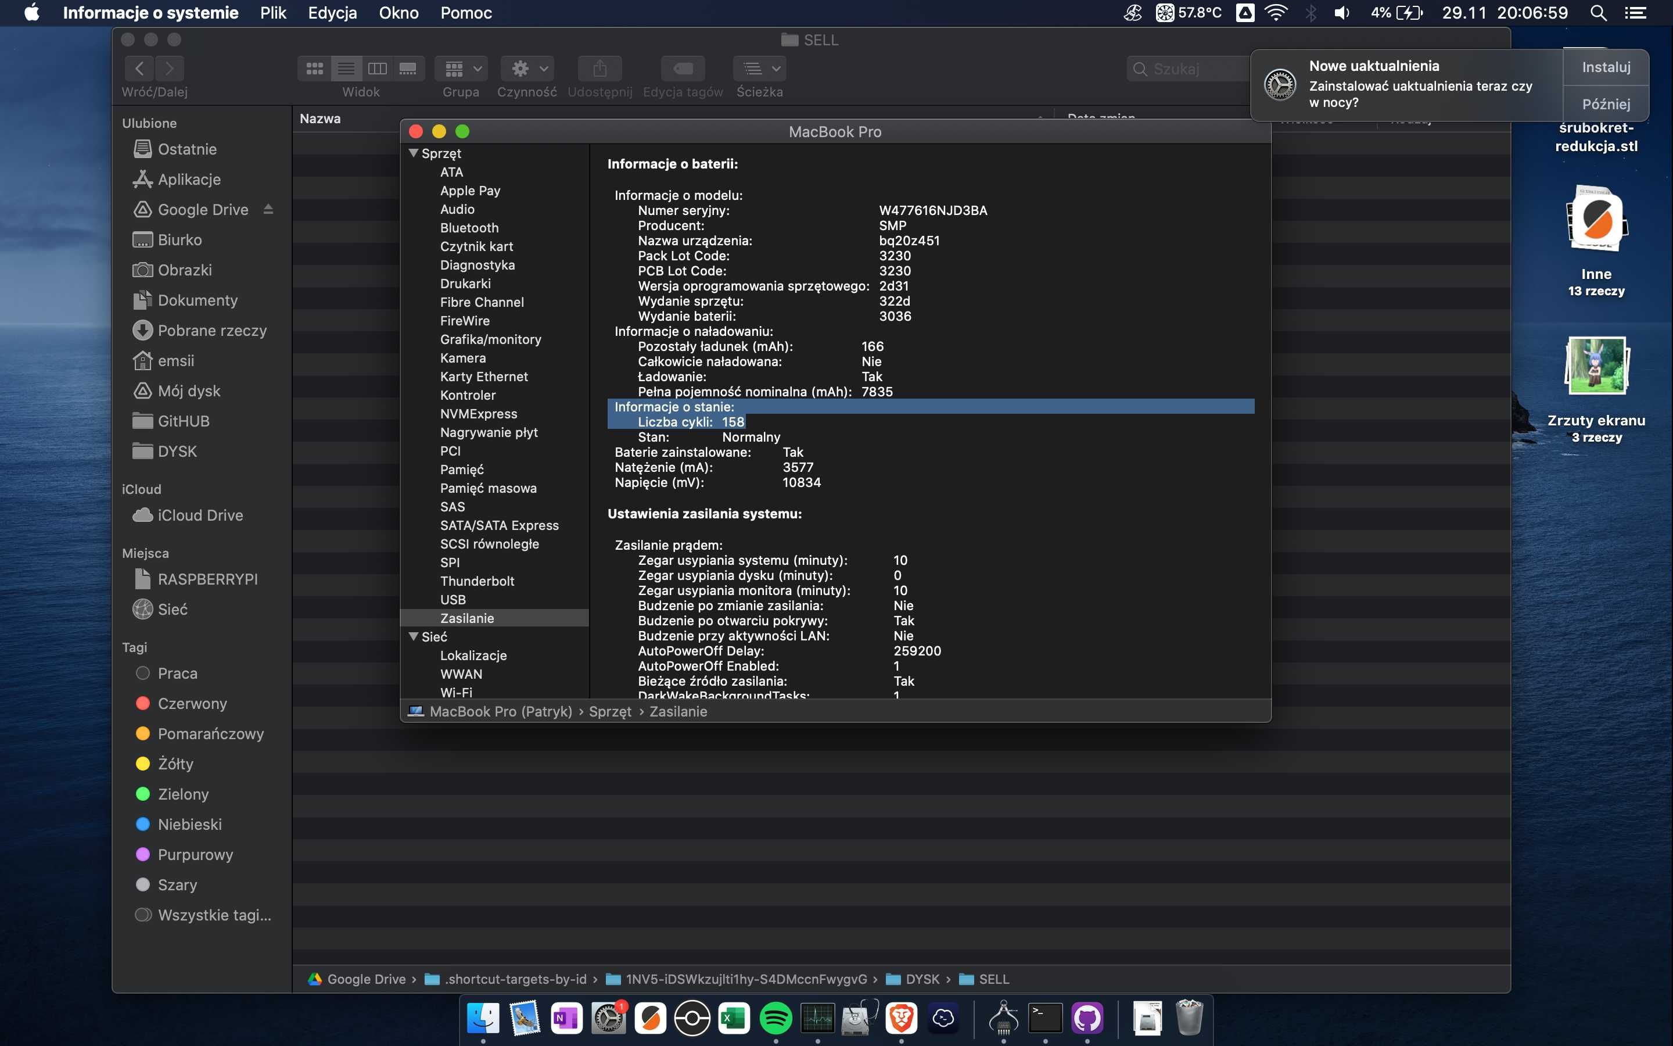Open the Apple menu
Image resolution: width=1673 pixels, height=1046 pixels.
pos(32,12)
